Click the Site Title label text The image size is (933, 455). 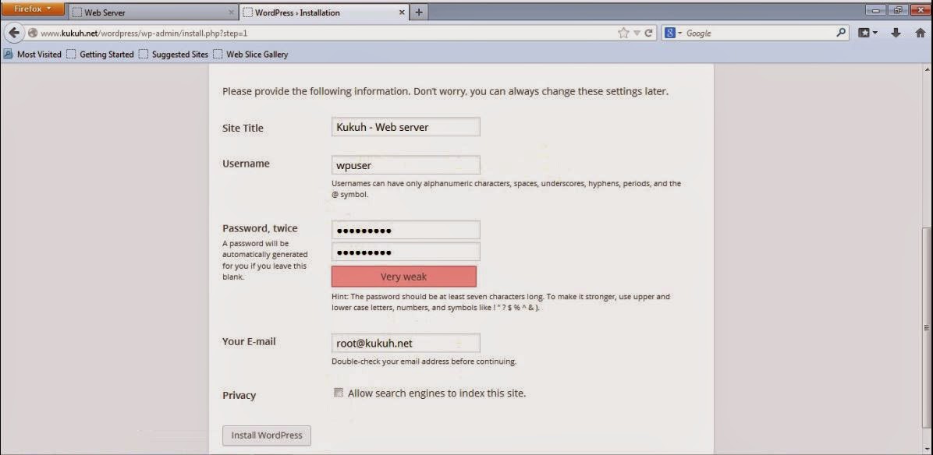pyautogui.click(x=243, y=128)
